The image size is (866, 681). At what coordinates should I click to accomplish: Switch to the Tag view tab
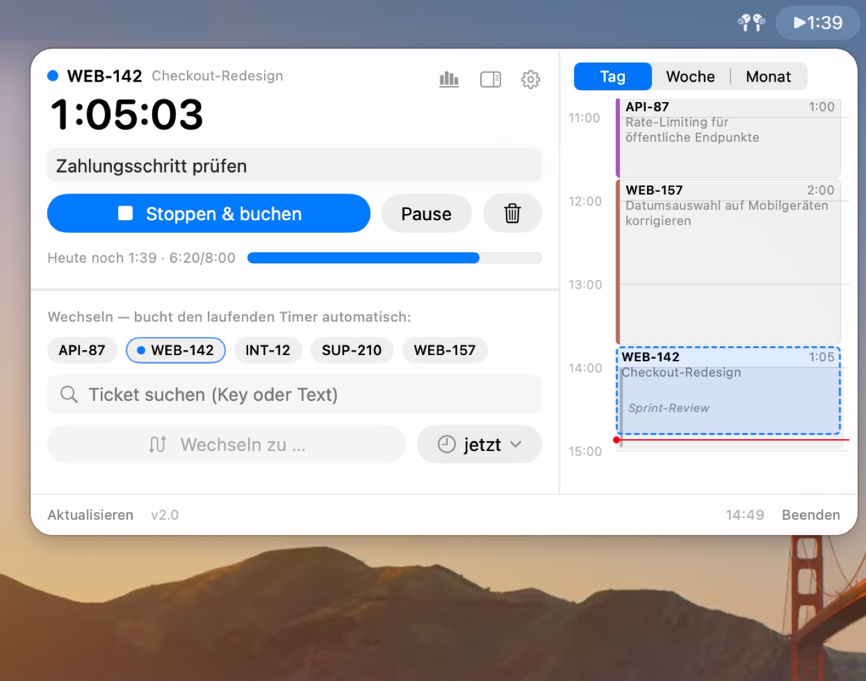pos(612,77)
